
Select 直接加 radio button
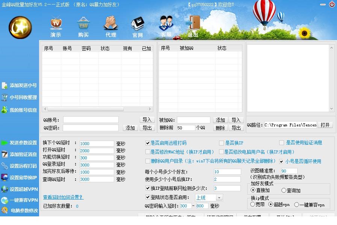click(253, 190)
